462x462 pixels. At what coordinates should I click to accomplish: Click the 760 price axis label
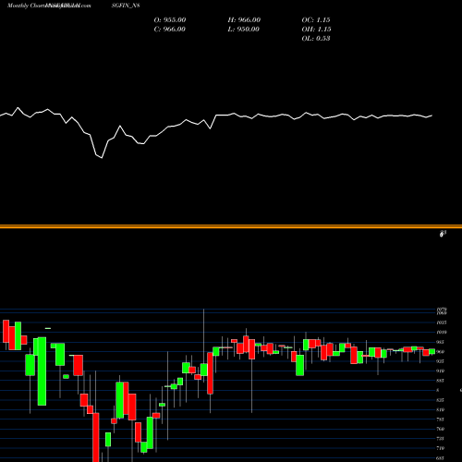441,429
